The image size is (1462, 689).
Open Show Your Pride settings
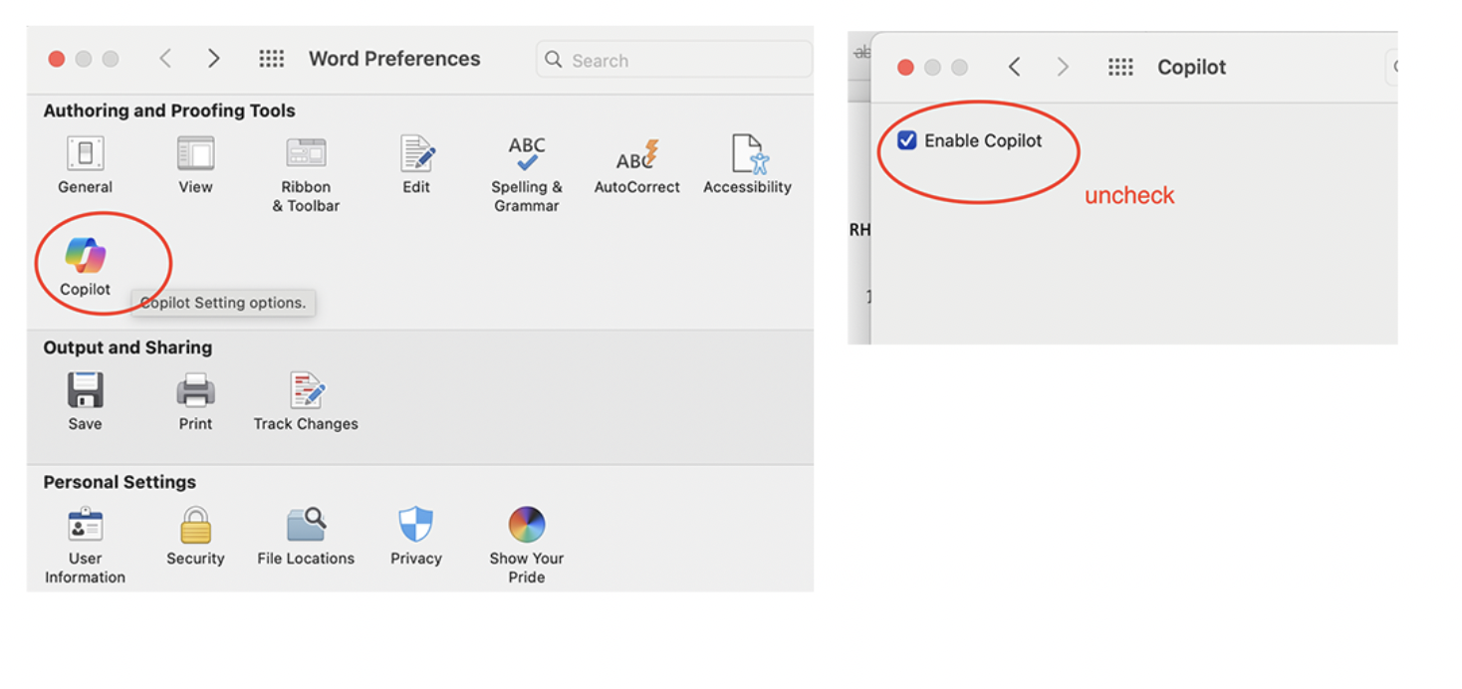click(x=527, y=525)
